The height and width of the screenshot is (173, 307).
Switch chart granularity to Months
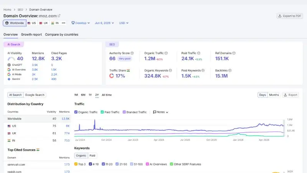274,95
